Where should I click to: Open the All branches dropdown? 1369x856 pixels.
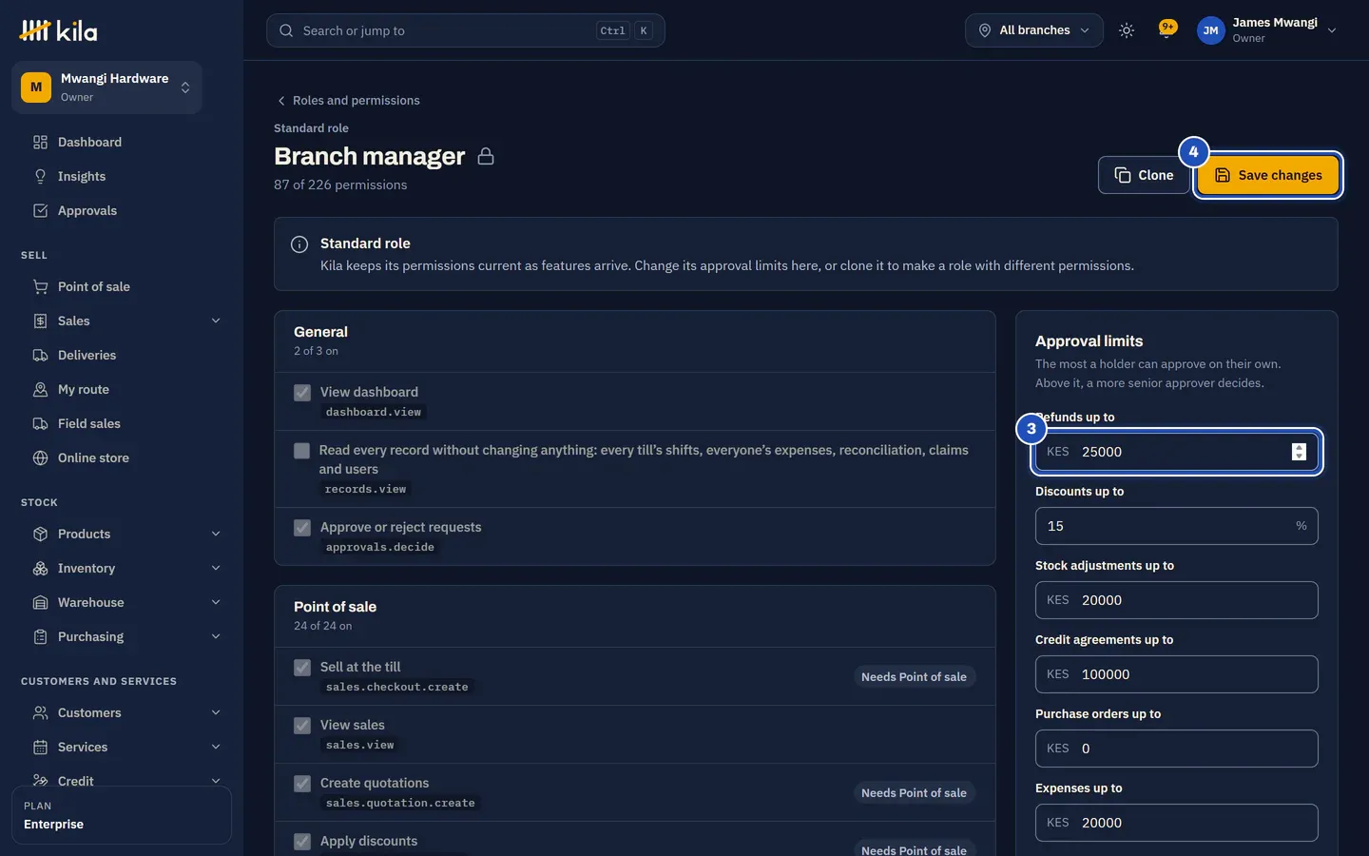point(1034,30)
